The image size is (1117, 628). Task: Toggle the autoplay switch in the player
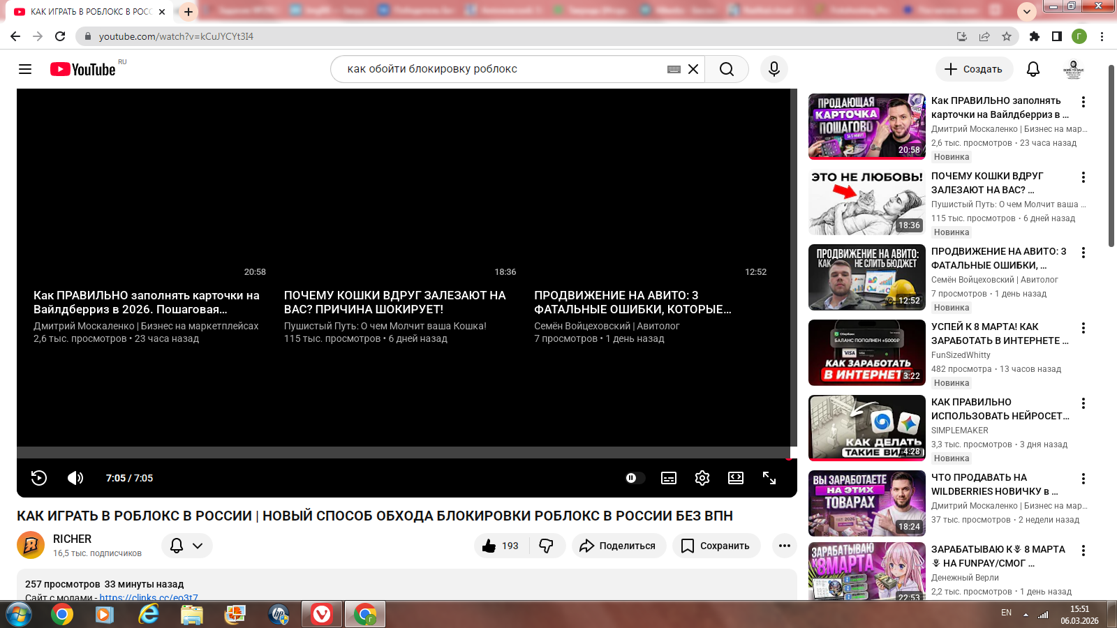635,478
